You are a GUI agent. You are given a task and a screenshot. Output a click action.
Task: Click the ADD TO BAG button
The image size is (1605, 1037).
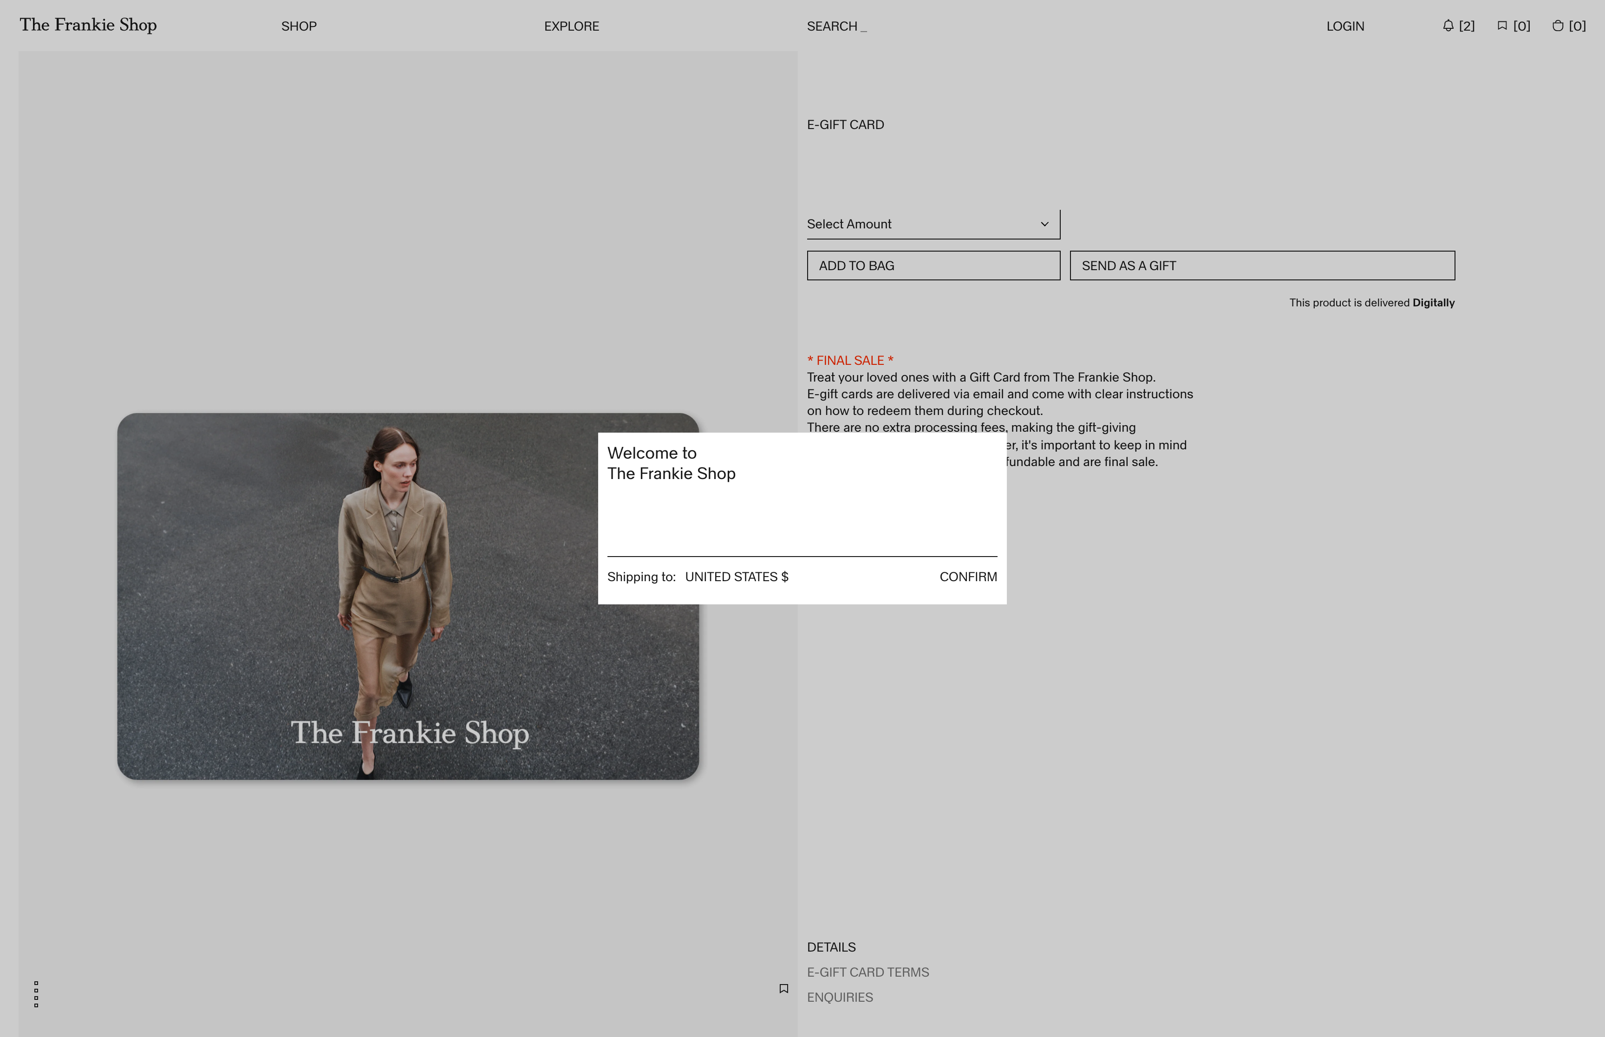point(933,266)
